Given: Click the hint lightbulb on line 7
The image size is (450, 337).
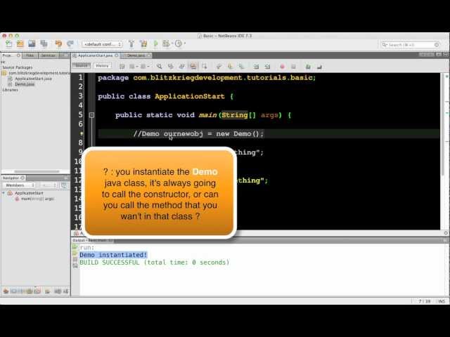Looking at the screenshot, I should coord(82,133).
